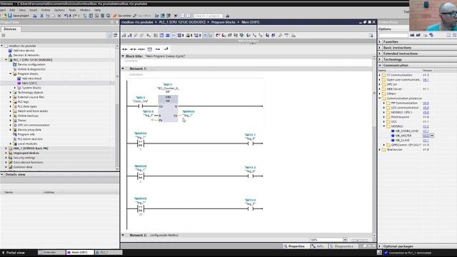Expand the Favorites instruction palette
Screen dimensions: 457x257
point(380,41)
